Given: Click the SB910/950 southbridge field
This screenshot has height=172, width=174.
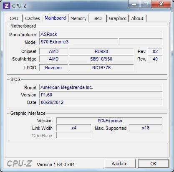Looking at the screenshot, I should coord(101,59).
